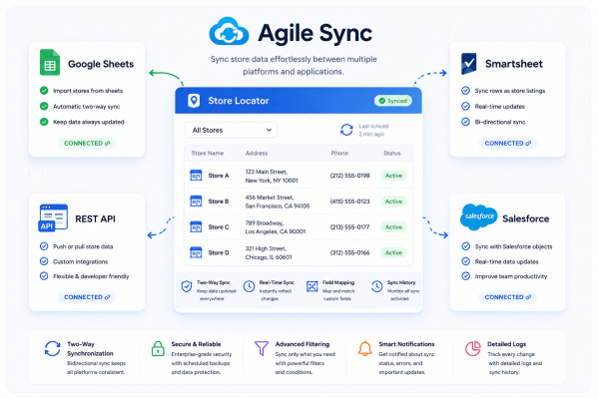Open the All Stores dropdown
Screen dimensions: 599x399
point(232,130)
